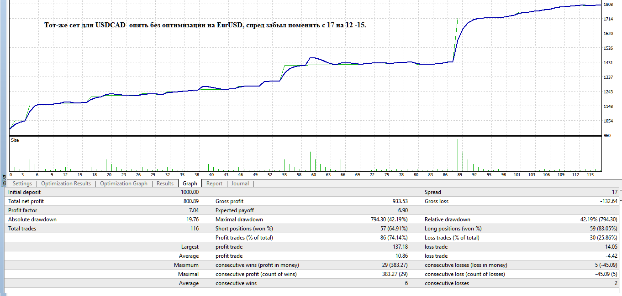Switch to the Results tab
Viewport: 622px width, 296px height.
pyautogui.click(x=165, y=184)
